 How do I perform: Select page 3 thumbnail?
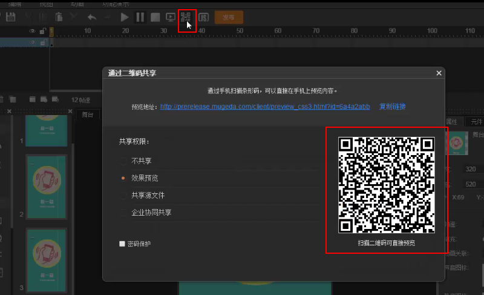(47, 260)
